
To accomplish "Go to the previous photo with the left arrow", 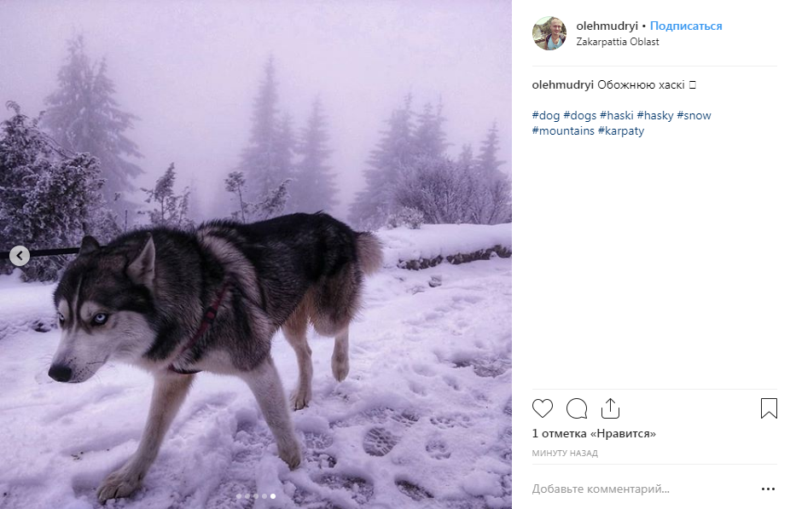I will tap(20, 255).
